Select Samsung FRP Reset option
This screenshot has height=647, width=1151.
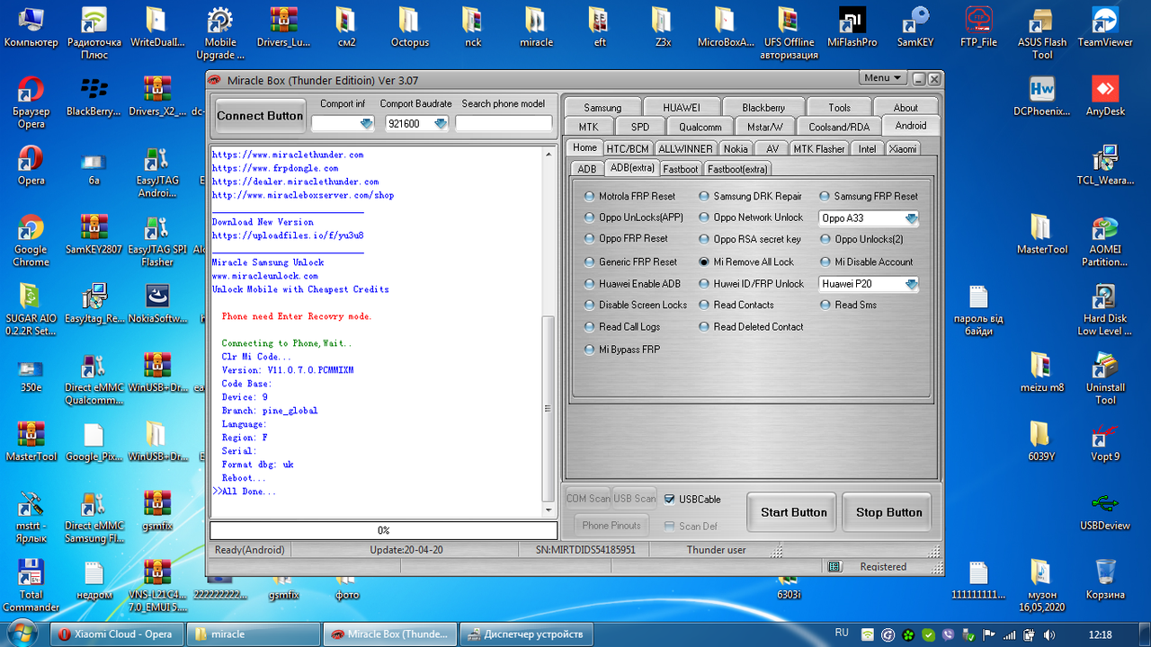pos(869,196)
